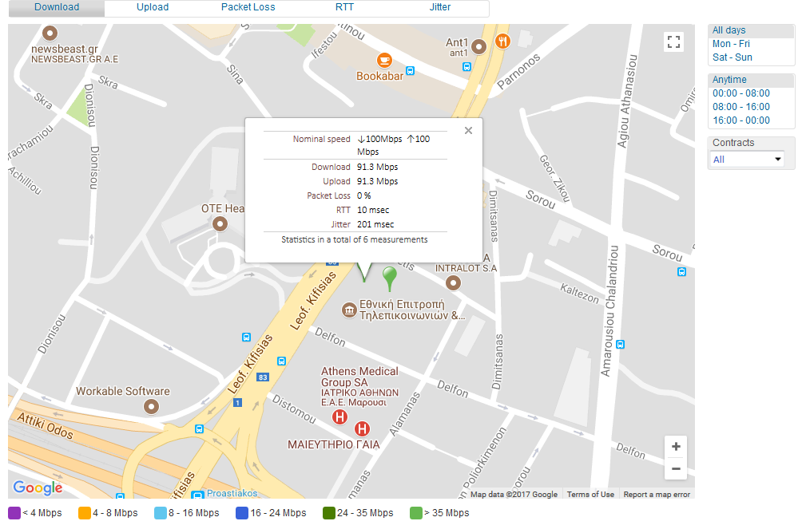Click the Bookabar cafe icon
The height and width of the screenshot is (529, 802).
tap(384, 61)
